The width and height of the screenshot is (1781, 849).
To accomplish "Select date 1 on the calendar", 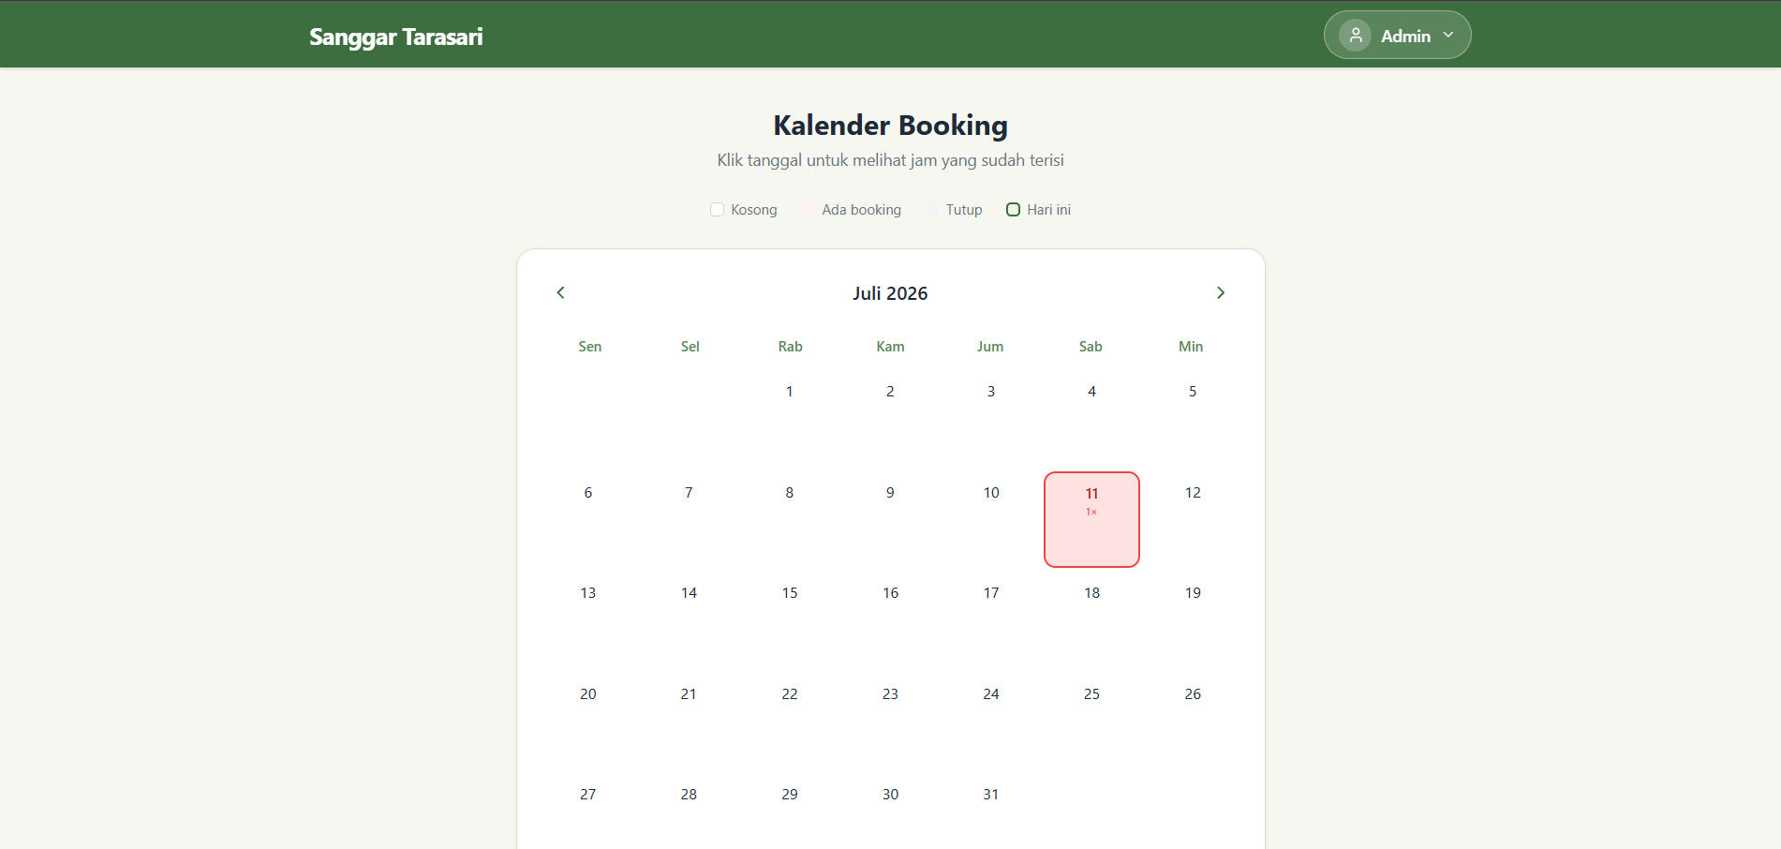I will (790, 419).
